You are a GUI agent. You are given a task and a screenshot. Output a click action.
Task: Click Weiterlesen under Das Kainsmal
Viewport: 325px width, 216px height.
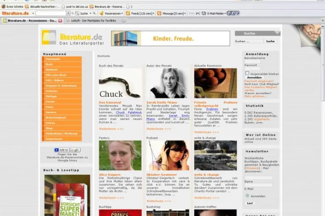click(111, 129)
